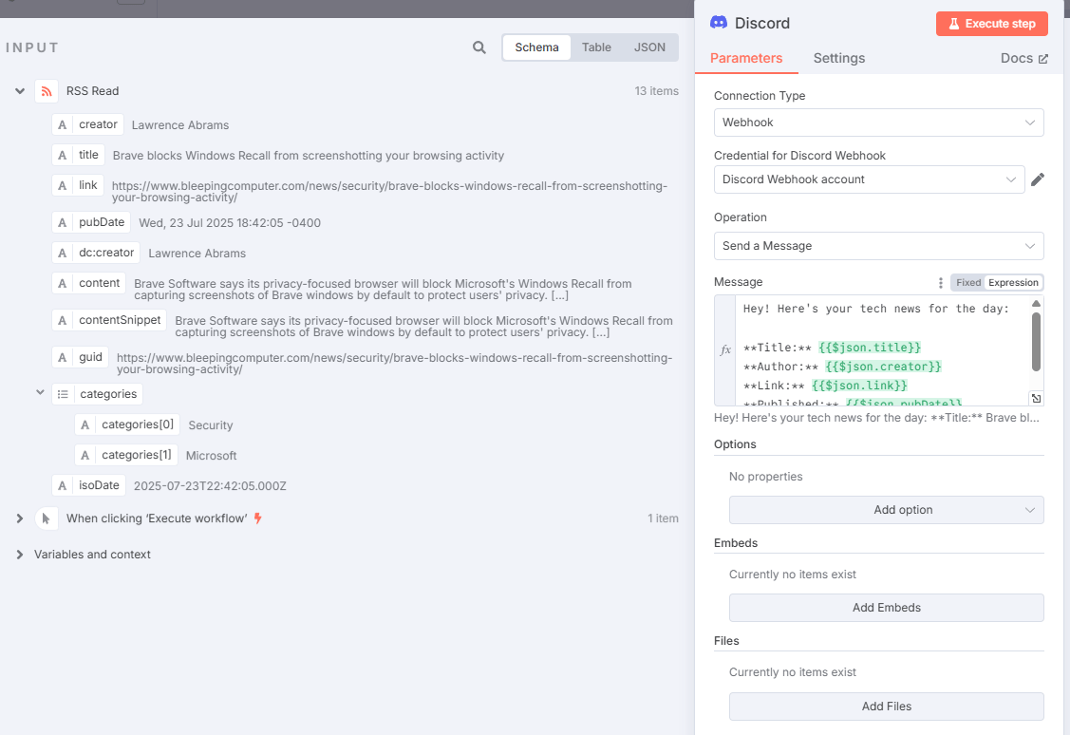Click the Message preview result text
1070x735 pixels.
coord(877,418)
